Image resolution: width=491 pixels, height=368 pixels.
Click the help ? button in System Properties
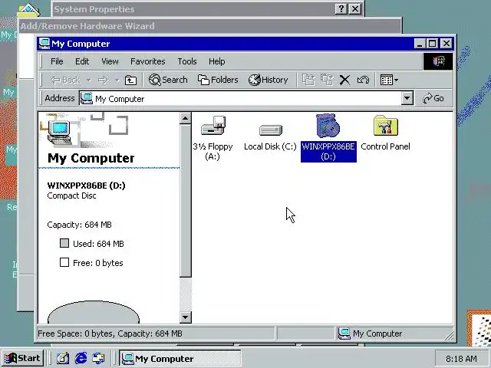click(341, 8)
